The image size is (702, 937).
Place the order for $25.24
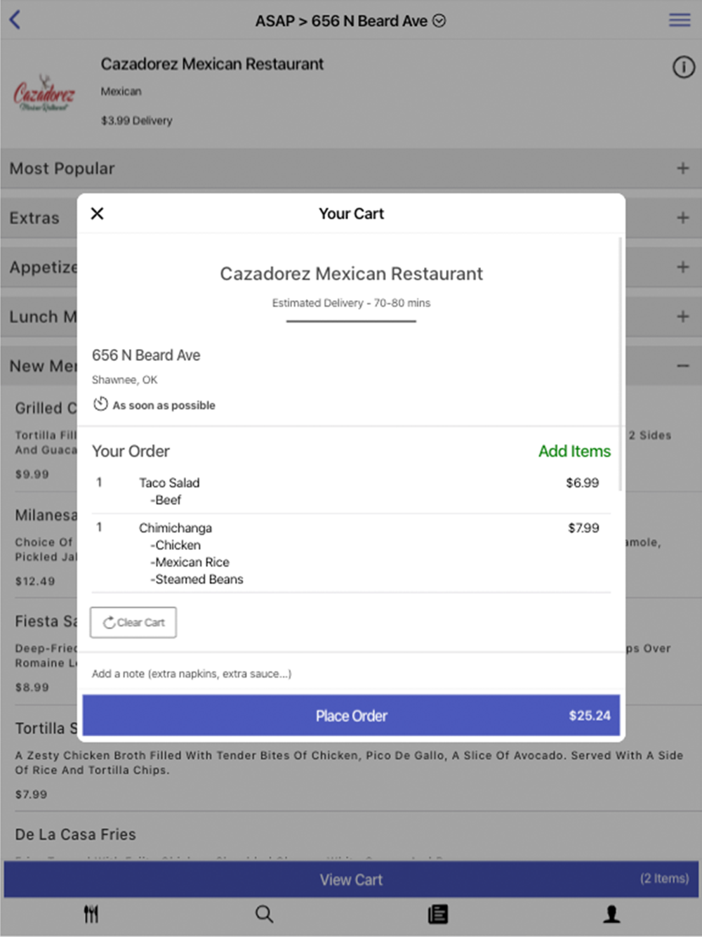pyautogui.click(x=351, y=716)
